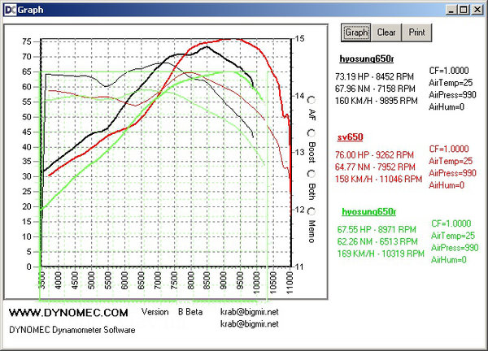Click the green AirHum=0 text

[449, 260]
